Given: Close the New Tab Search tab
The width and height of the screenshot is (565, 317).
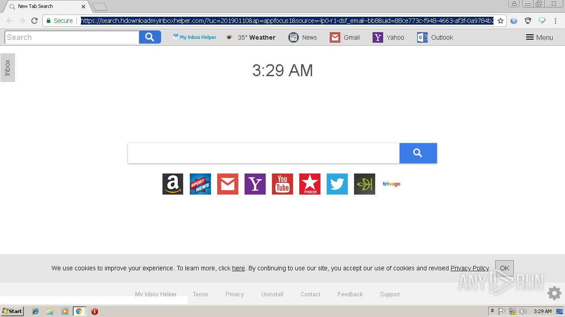Looking at the screenshot, I should pyautogui.click(x=83, y=7).
